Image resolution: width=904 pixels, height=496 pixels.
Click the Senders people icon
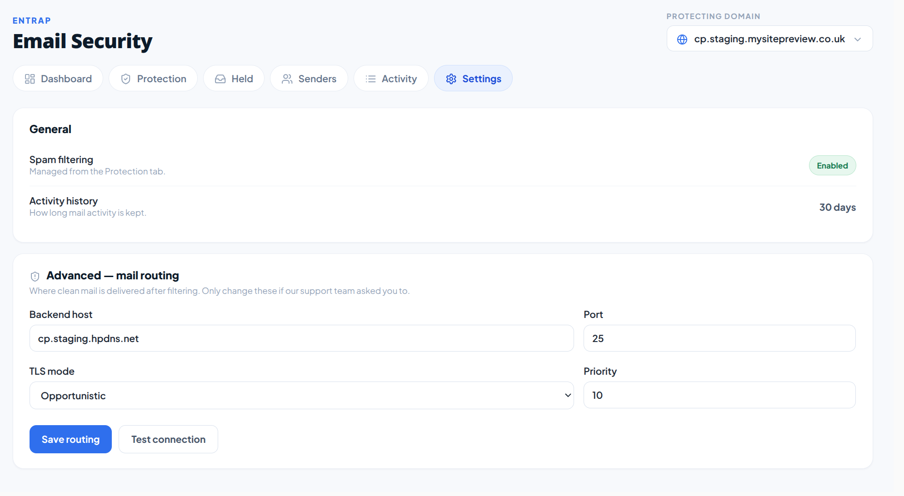pyautogui.click(x=287, y=79)
